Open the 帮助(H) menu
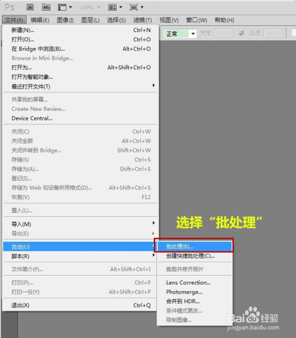 pos(224,20)
